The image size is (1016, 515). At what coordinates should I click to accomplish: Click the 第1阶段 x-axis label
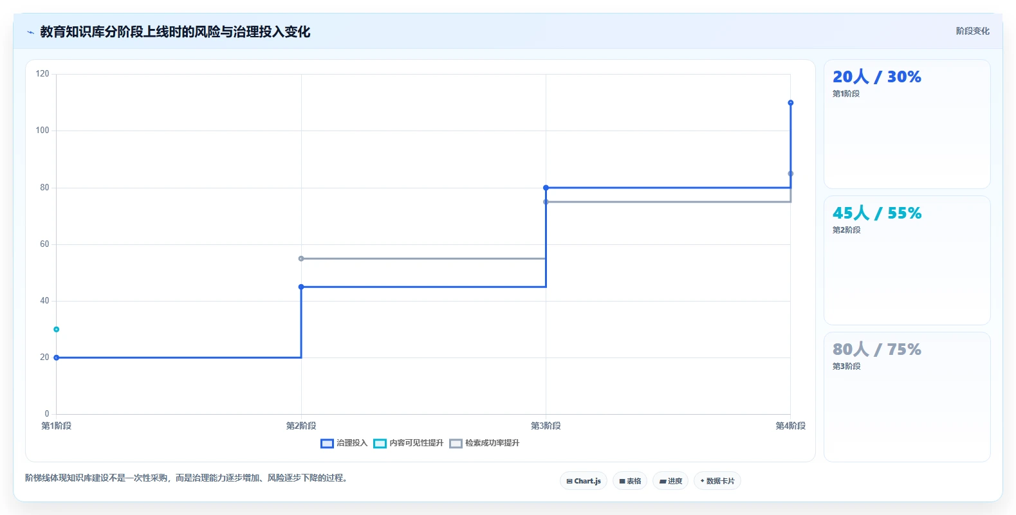(x=57, y=426)
